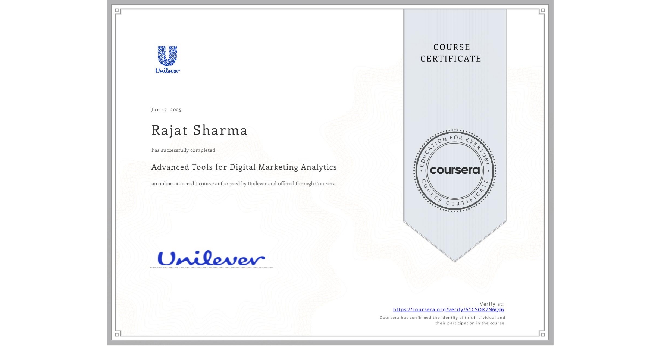Click the course title Advanced Tools for Digital Marketing Analytics
This screenshot has width=661, height=346.
pyautogui.click(x=244, y=167)
